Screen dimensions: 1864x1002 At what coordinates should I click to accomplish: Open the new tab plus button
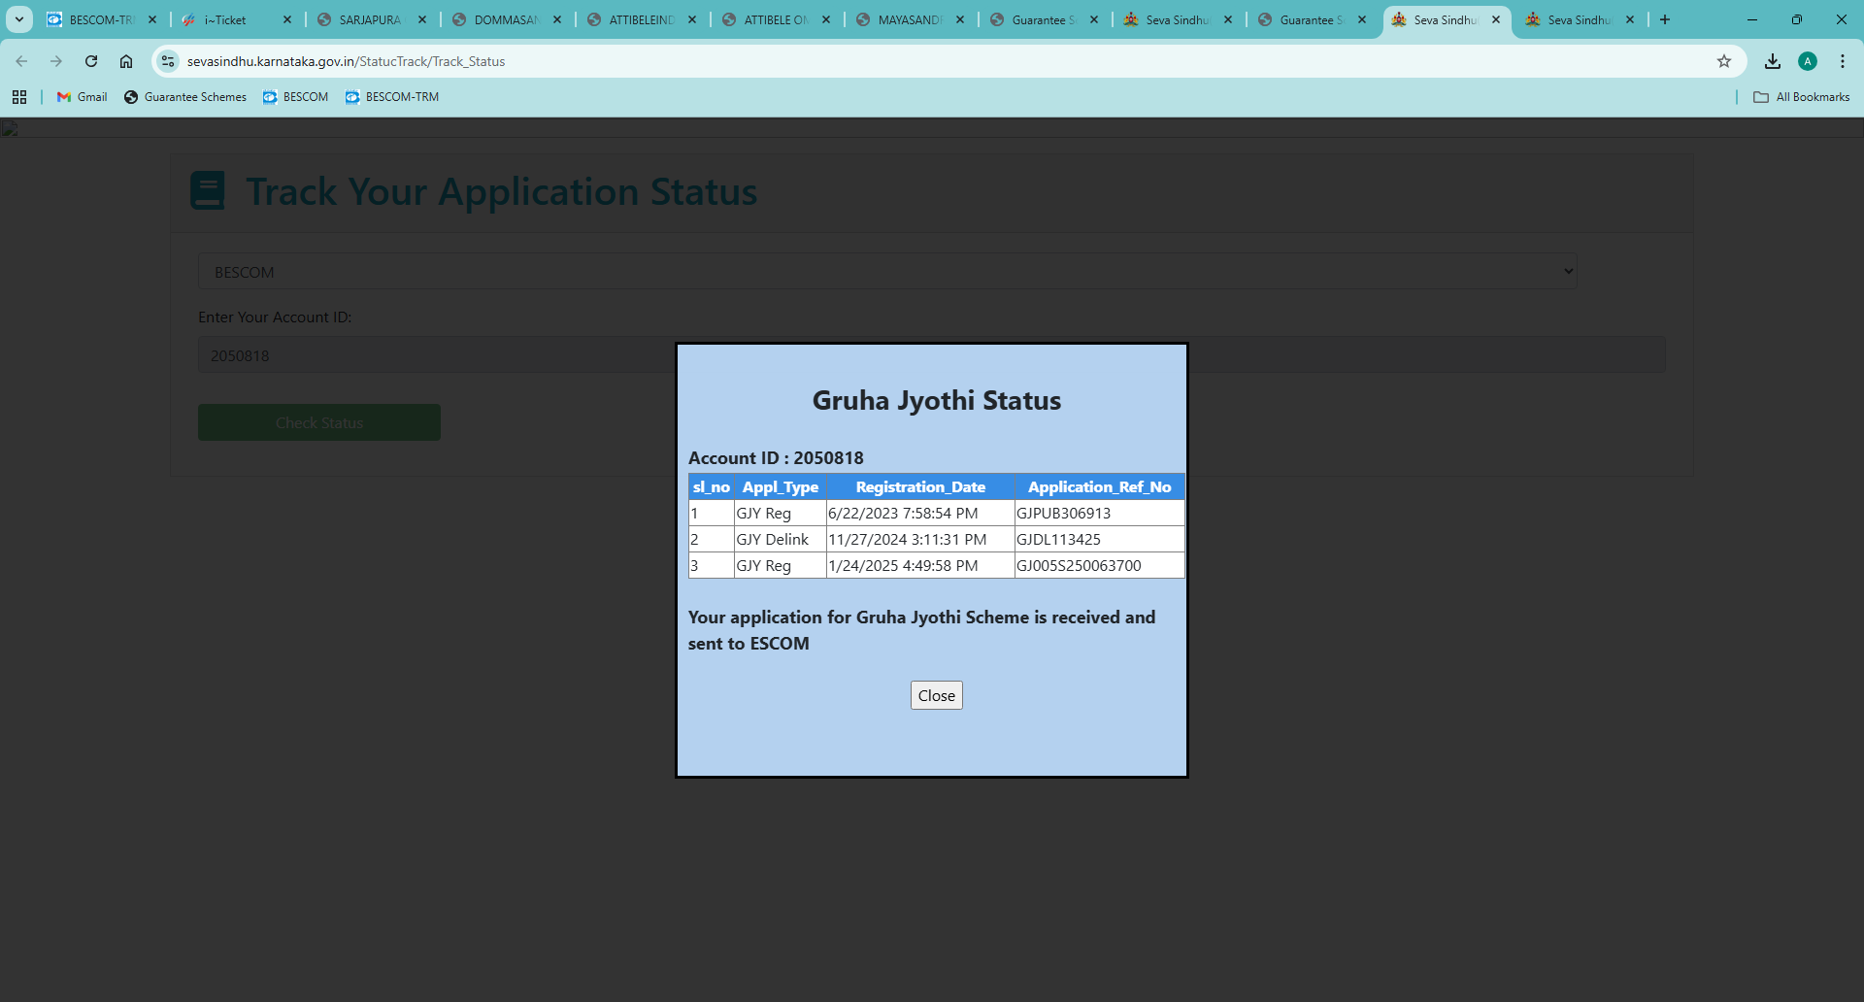coord(1665,19)
